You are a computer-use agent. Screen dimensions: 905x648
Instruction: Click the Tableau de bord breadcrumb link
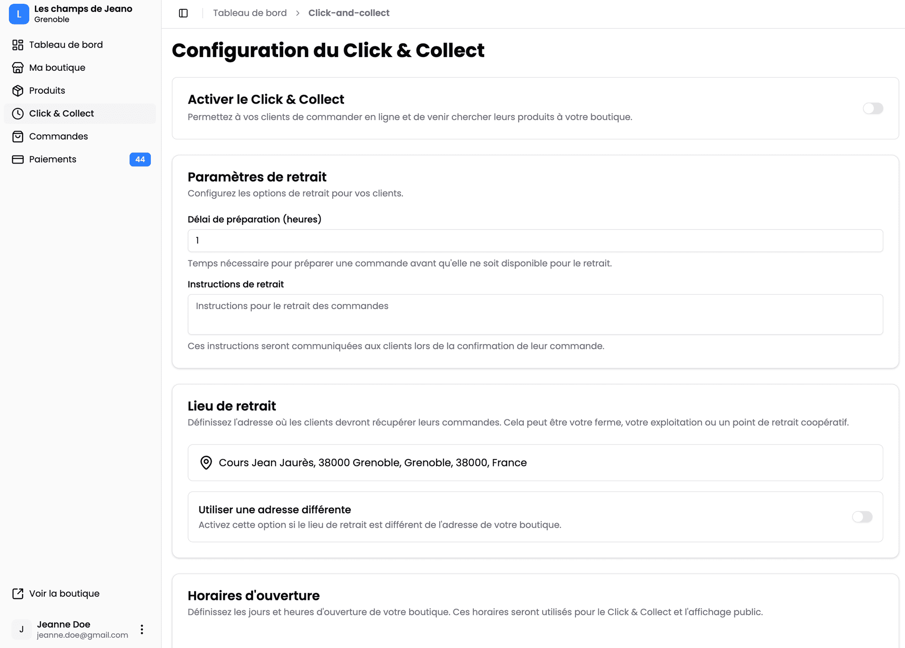click(249, 13)
